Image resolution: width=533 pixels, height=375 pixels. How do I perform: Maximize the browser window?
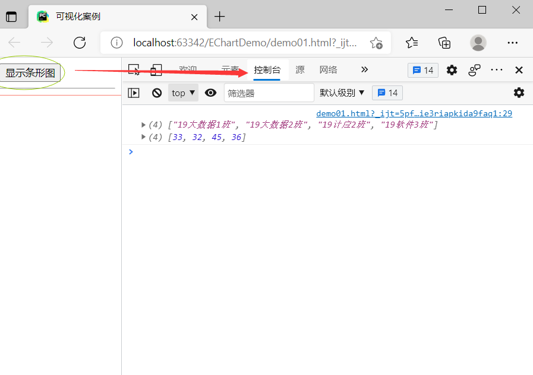tap(482, 10)
